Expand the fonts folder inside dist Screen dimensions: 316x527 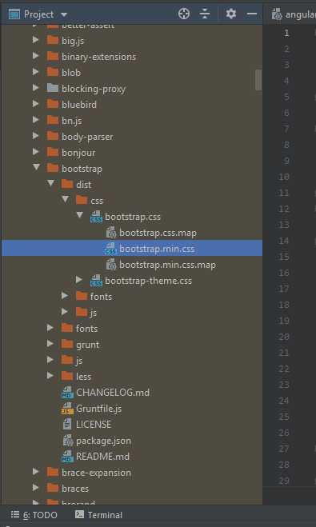[65, 296]
